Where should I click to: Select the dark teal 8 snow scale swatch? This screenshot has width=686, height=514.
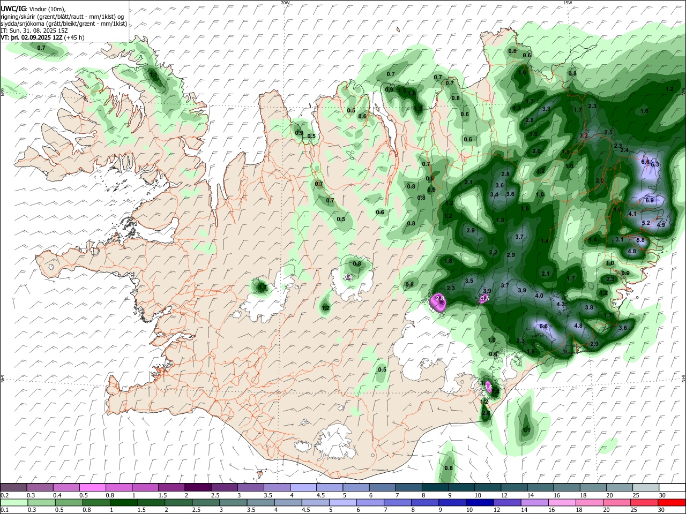pyautogui.click(x=435, y=487)
